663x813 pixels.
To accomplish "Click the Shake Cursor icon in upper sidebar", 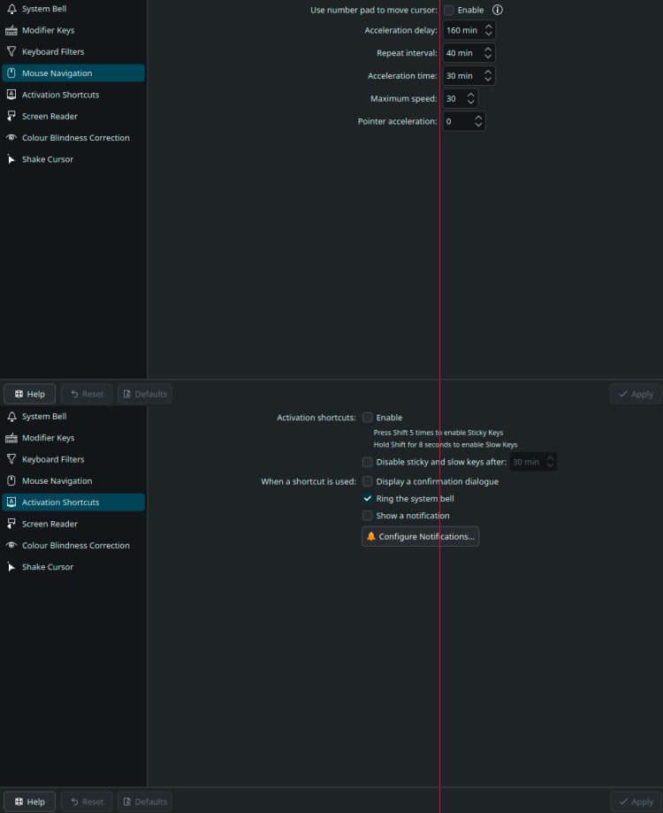I will 11,159.
